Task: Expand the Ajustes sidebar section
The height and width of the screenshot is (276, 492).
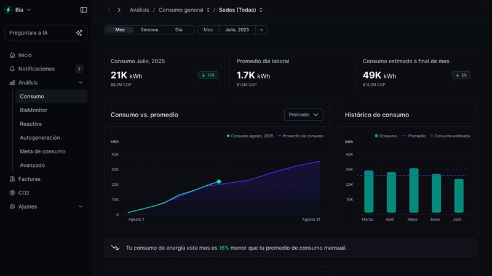Action: pyautogui.click(x=81, y=207)
